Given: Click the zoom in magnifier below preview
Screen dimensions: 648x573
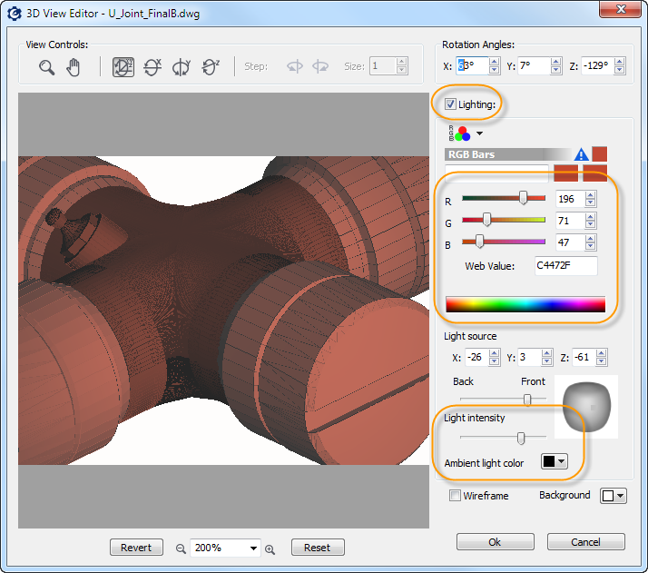Looking at the screenshot, I should tap(270, 548).
